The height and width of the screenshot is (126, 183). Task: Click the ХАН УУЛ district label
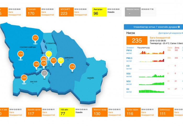(x=34, y=82)
